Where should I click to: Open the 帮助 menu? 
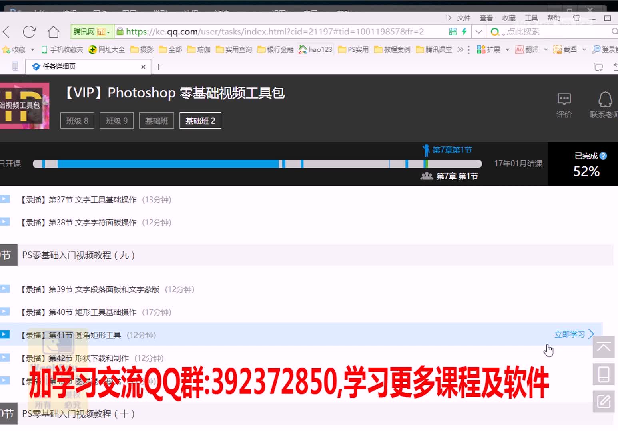pos(554,18)
